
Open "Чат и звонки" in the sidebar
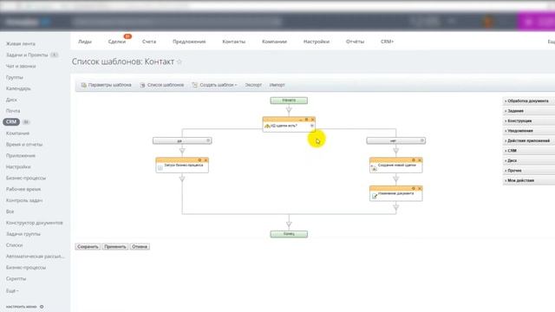[21, 66]
